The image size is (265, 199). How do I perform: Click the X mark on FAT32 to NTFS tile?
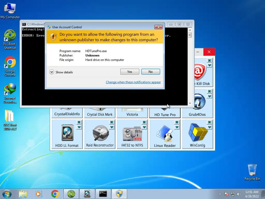(x=144, y=122)
